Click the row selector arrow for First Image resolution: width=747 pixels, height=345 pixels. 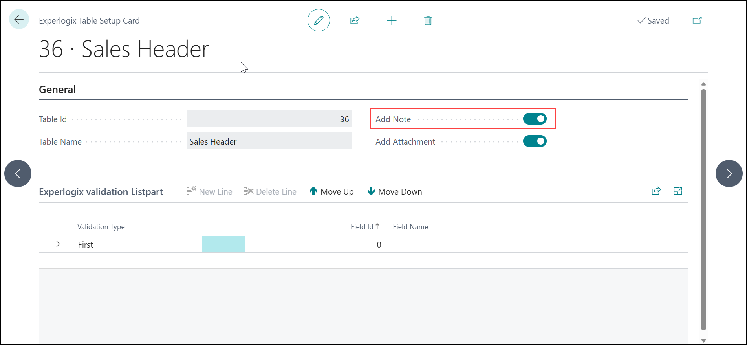56,244
